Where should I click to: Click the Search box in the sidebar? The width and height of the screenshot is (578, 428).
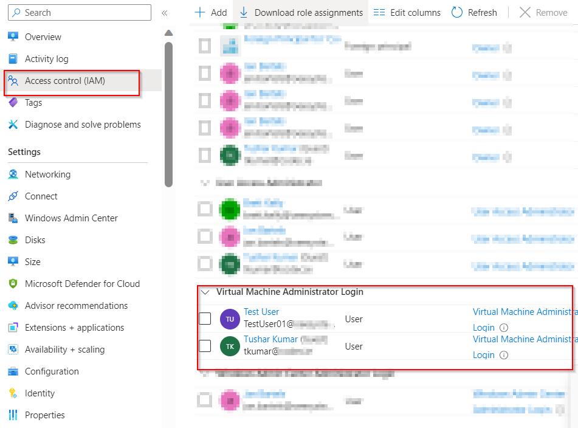click(80, 13)
